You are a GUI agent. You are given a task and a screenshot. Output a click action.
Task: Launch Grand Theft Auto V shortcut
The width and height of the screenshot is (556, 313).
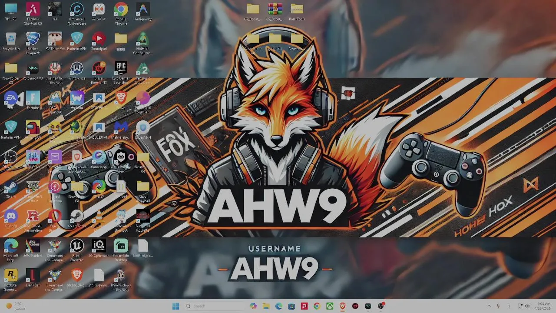(x=33, y=191)
